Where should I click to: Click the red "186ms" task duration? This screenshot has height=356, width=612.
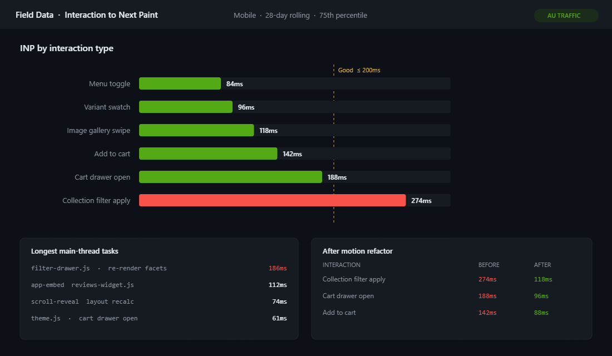pyautogui.click(x=278, y=268)
